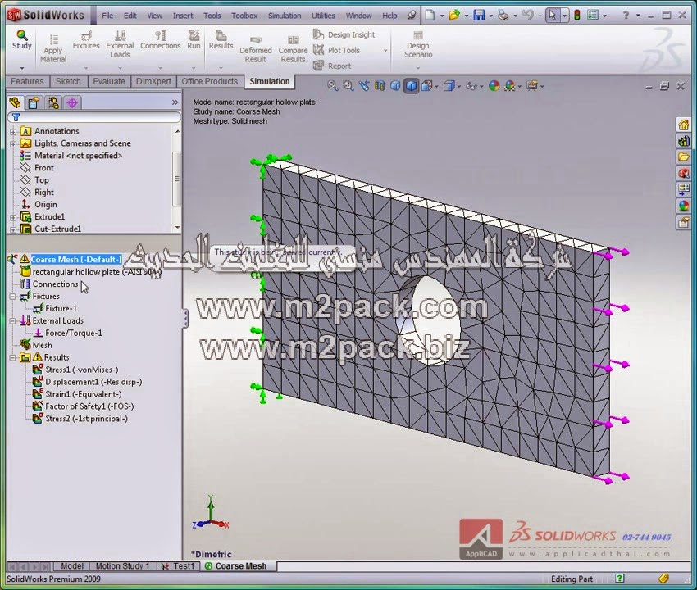Select the DimXpertManager tab icon
Screen dimensions: 697x590
[x=72, y=102]
